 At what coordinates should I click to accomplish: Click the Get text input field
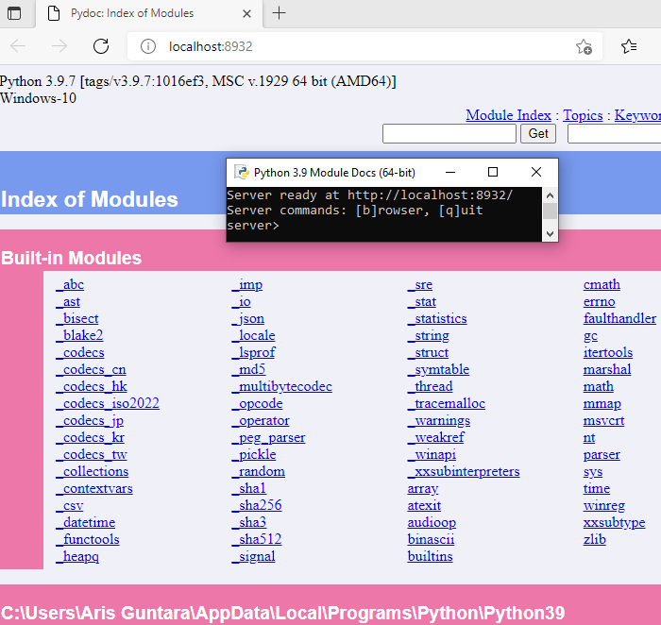(449, 134)
